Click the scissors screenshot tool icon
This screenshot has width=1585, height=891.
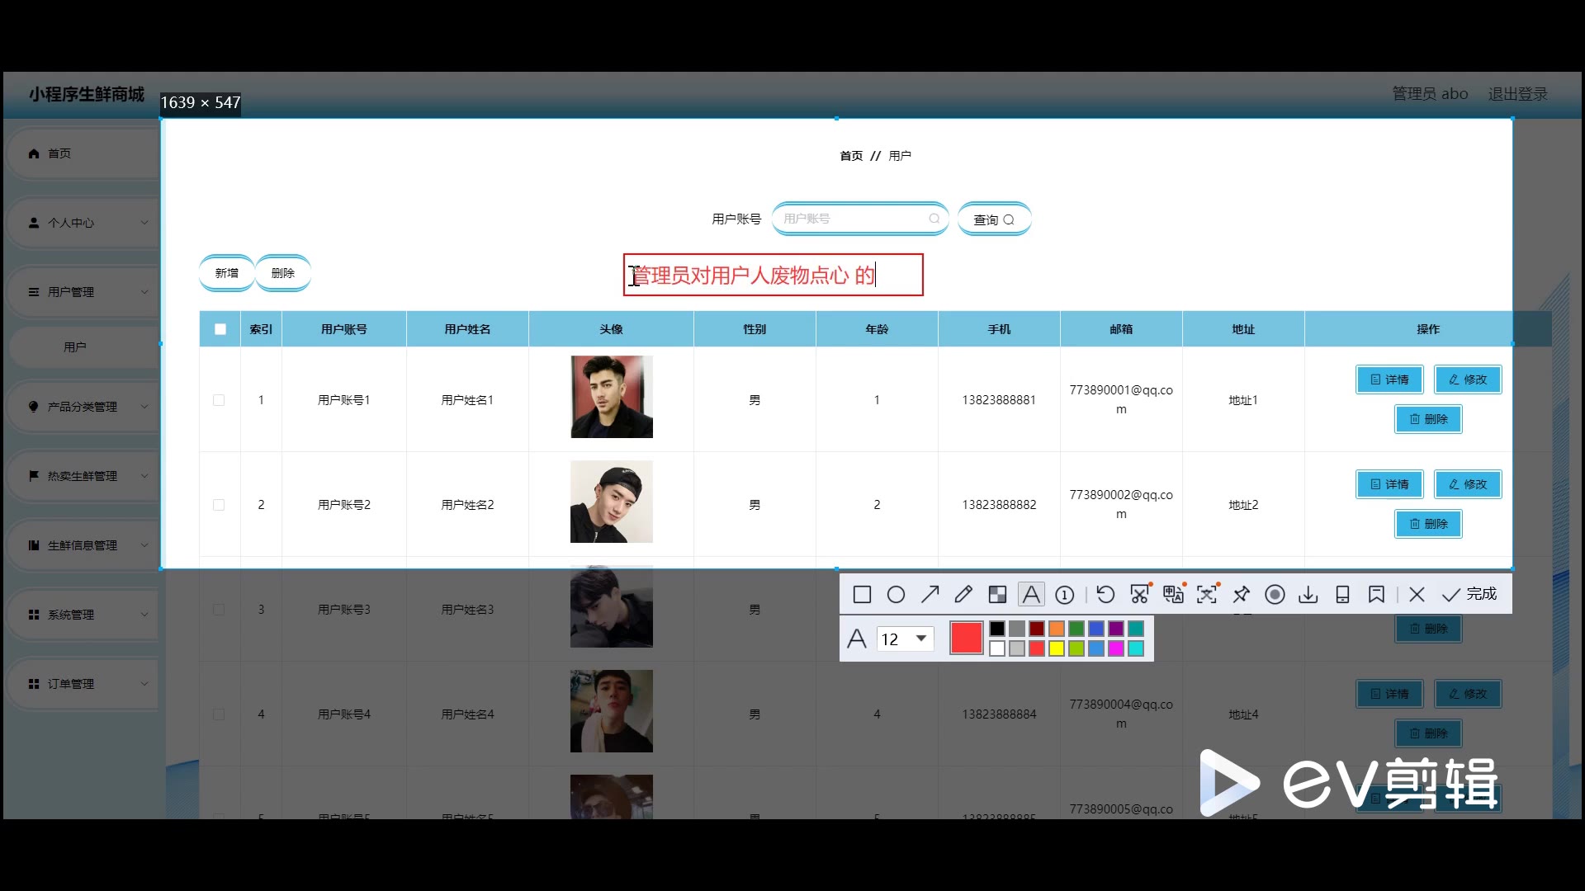[1140, 595]
